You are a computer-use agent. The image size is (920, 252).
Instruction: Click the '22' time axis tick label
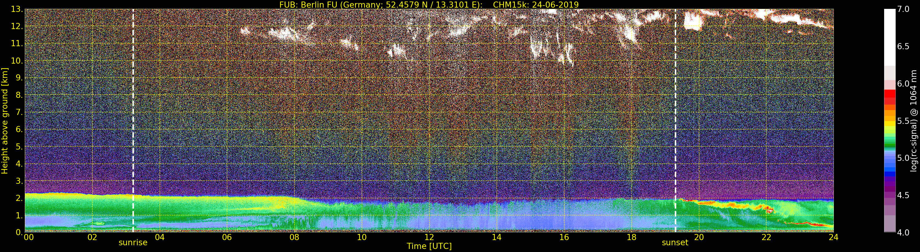766,237
